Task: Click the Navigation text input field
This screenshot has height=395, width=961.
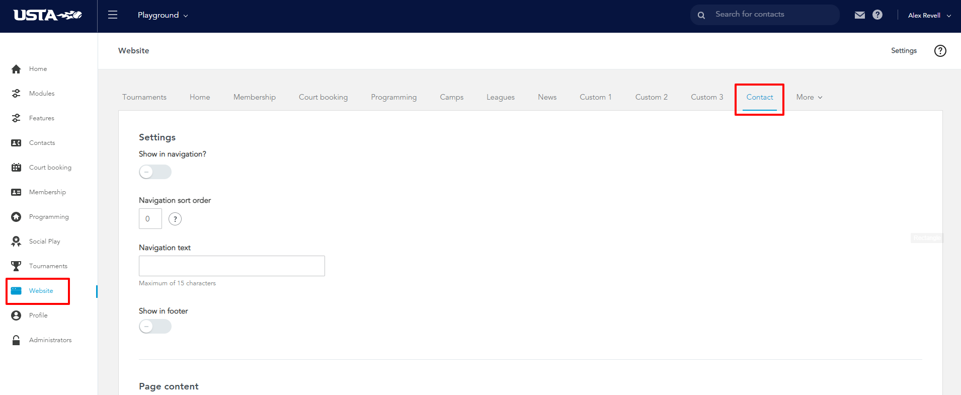Action: [x=232, y=266]
